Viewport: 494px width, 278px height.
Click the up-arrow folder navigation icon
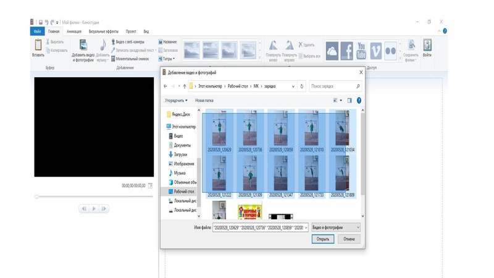tap(184, 86)
